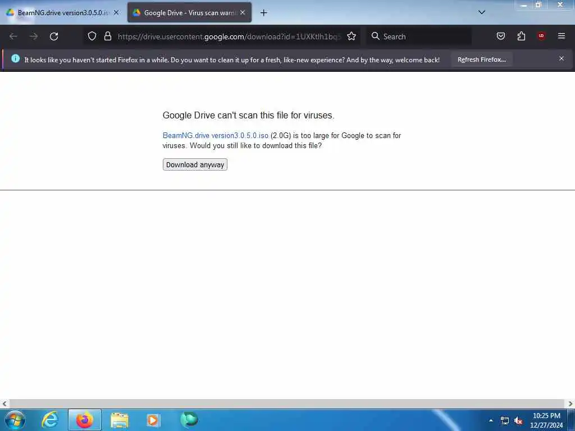
Task: Click the muted volume tray icon
Action: pyautogui.click(x=518, y=421)
